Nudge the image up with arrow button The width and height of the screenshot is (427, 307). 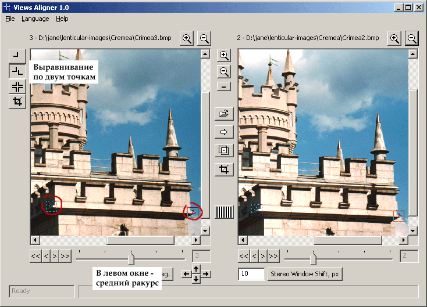196,269
